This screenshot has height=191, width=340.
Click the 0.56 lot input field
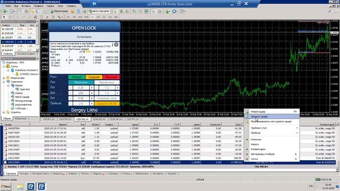(x=81, y=98)
